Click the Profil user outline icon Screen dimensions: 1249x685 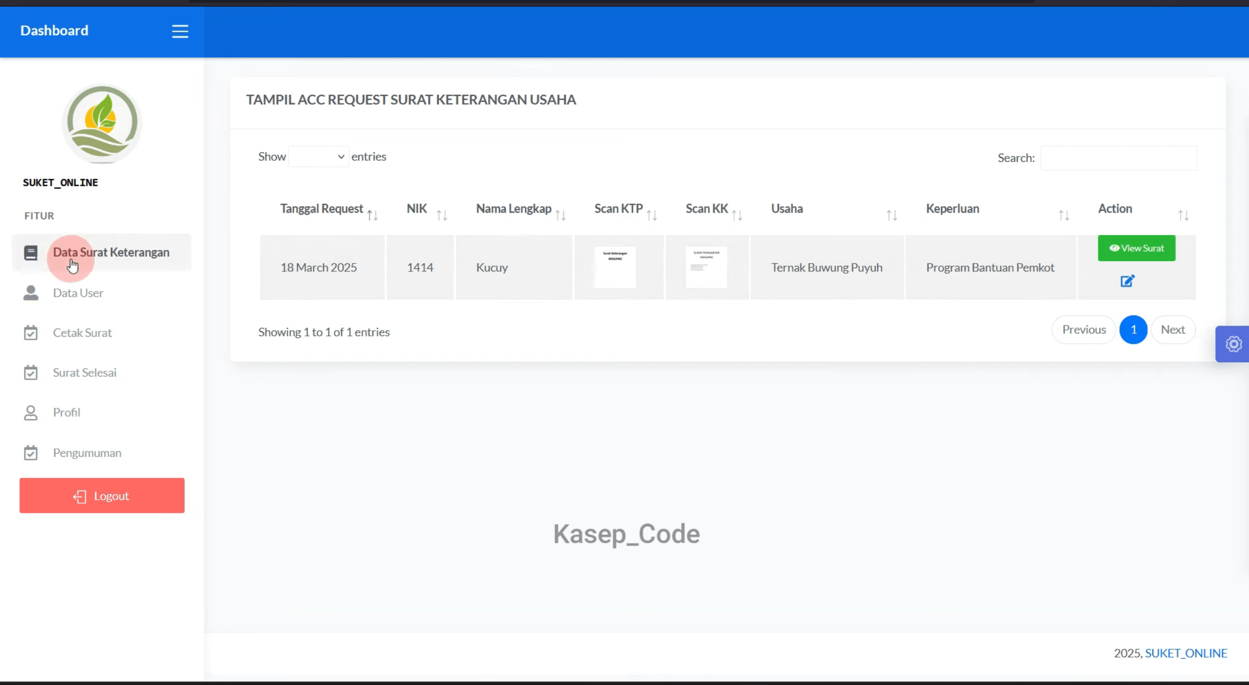point(31,413)
